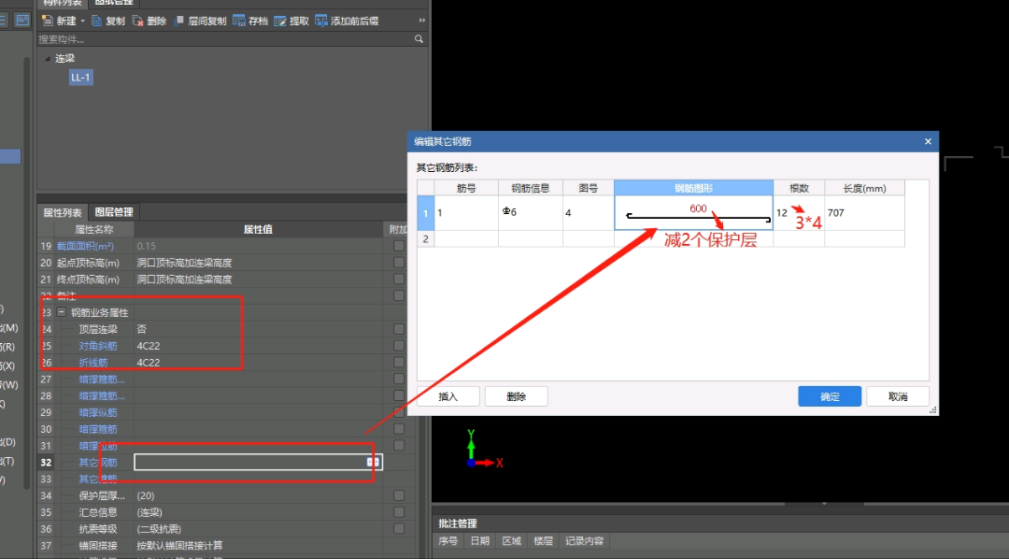The width and height of the screenshot is (1009, 559).
Task: Click the 区域 column header in 批注管理
Action: coord(512,541)
